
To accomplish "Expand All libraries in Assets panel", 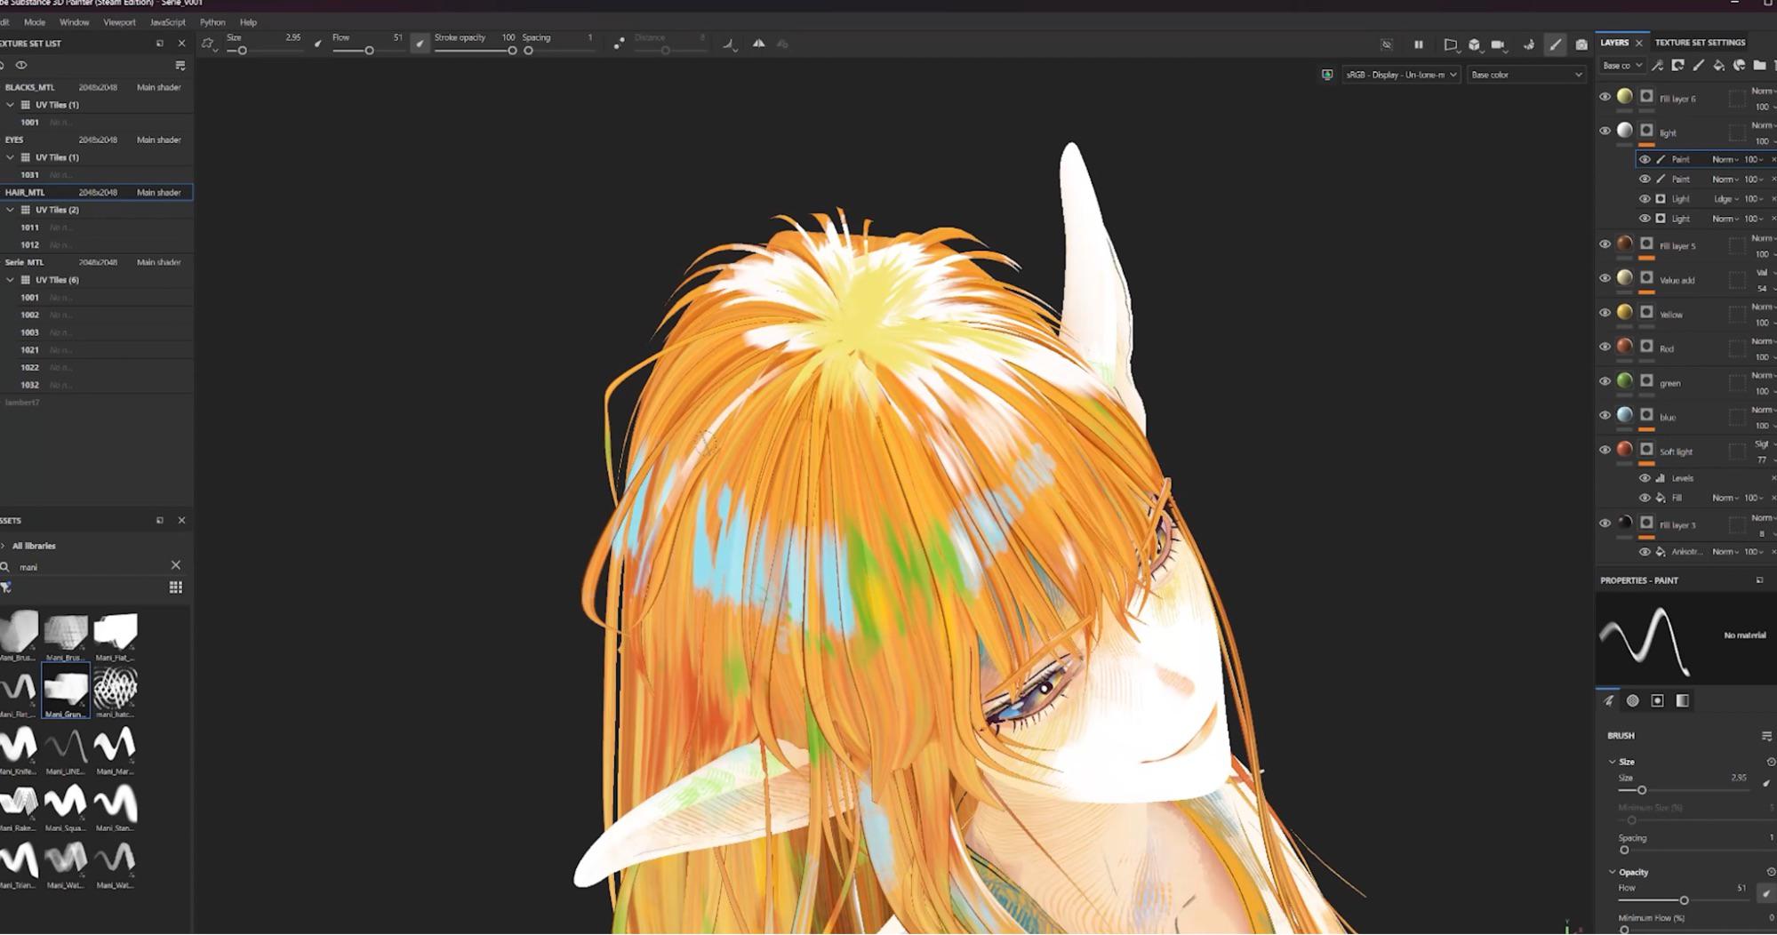I will tap(4, 546).
